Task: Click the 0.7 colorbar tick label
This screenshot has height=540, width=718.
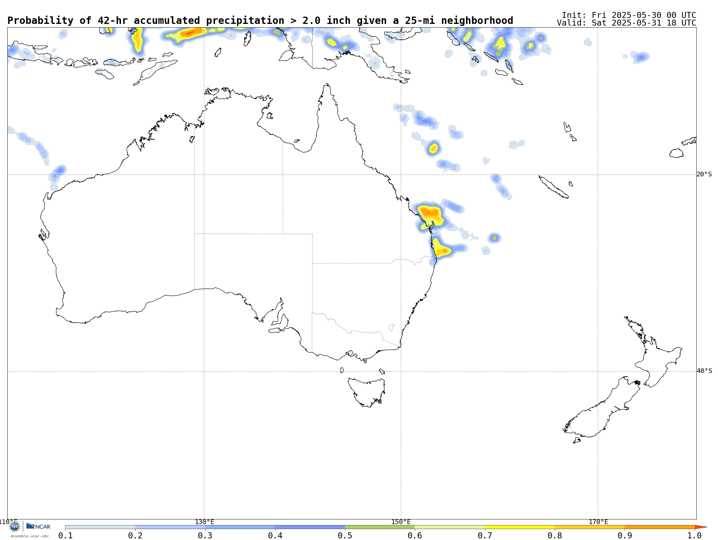Action: (x=485, y=535)
